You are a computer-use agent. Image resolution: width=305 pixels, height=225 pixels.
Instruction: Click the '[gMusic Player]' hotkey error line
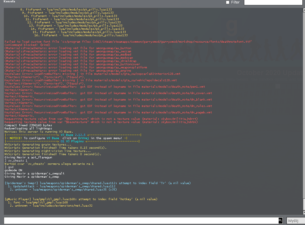81,199
